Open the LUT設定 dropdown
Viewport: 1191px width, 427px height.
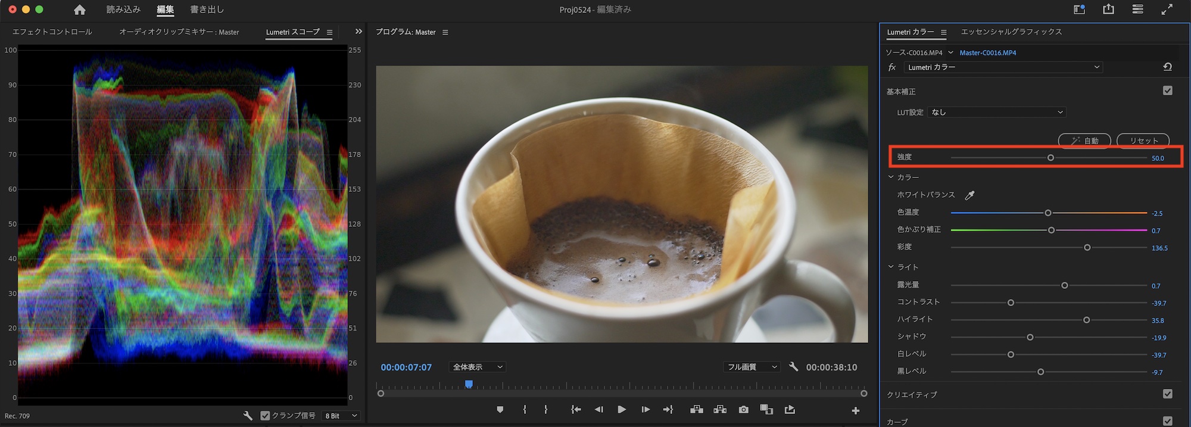tap(997, 112)
